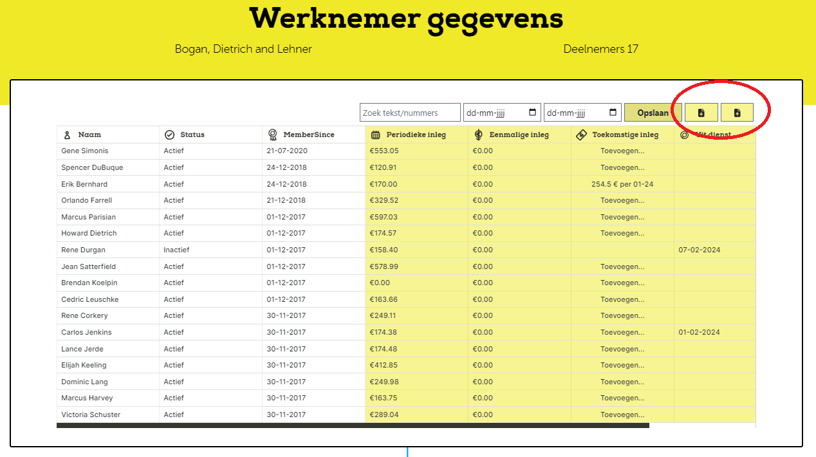Click Toevoegen... for Victoria Schuster

click(x=622, y=415)
